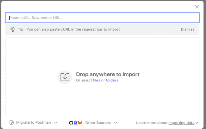Click the GitHub source icon
Screen dimensions: 206x129
coord(71,123)
